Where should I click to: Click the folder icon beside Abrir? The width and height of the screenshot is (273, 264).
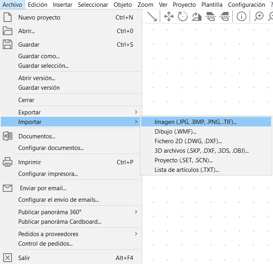coord(8,31)
